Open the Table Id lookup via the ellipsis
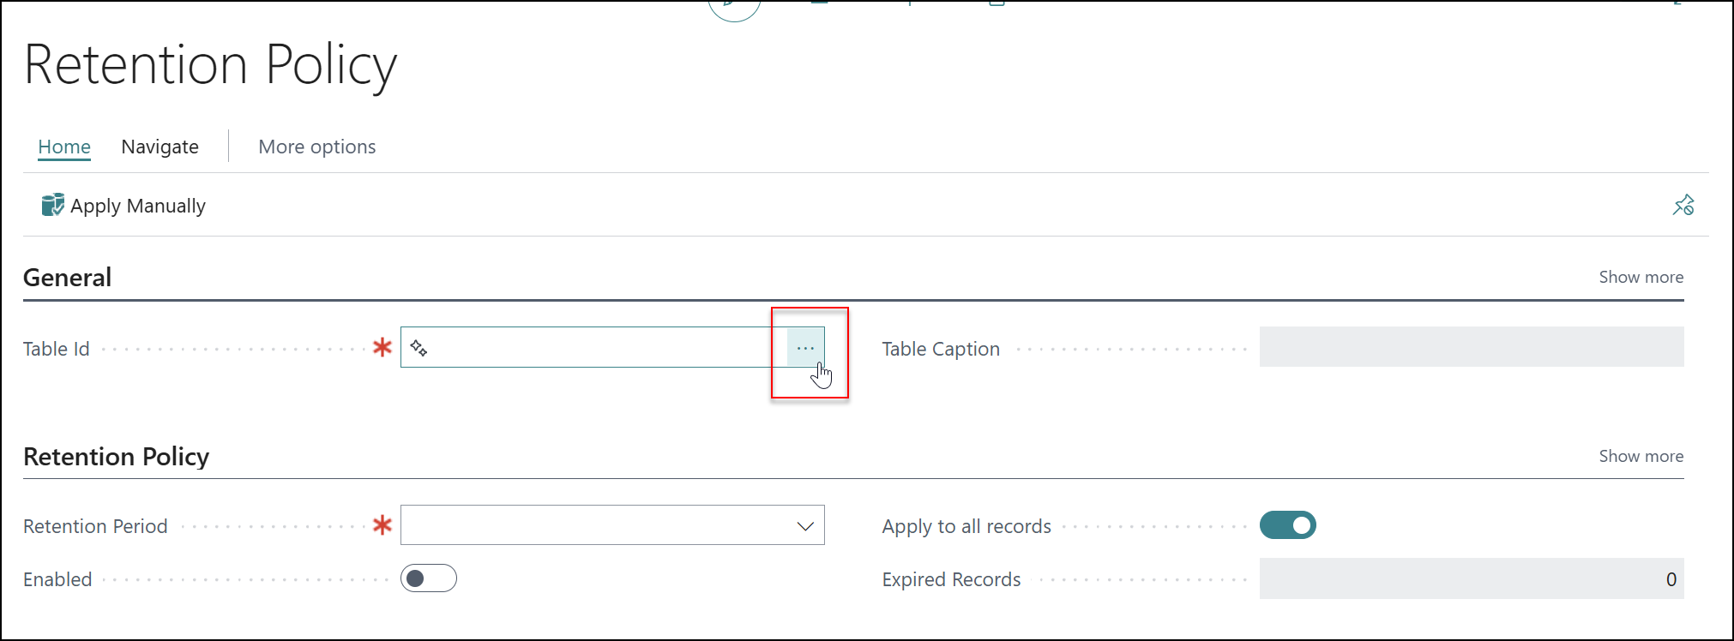Screen dimensions: 1734x641 click(804, 347)
